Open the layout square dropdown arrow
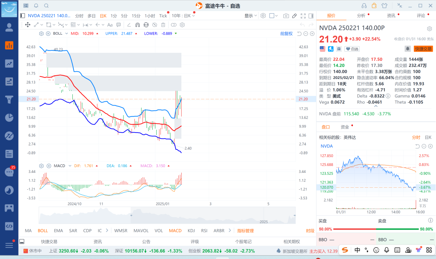The height and width of the screenshot is (259, 436). [277, 16]
